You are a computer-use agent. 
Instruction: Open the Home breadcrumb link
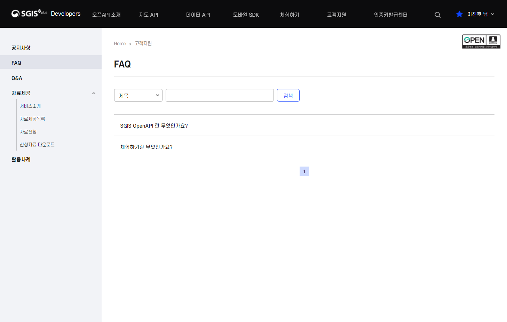pyautogui.click(x=120, y=43)
